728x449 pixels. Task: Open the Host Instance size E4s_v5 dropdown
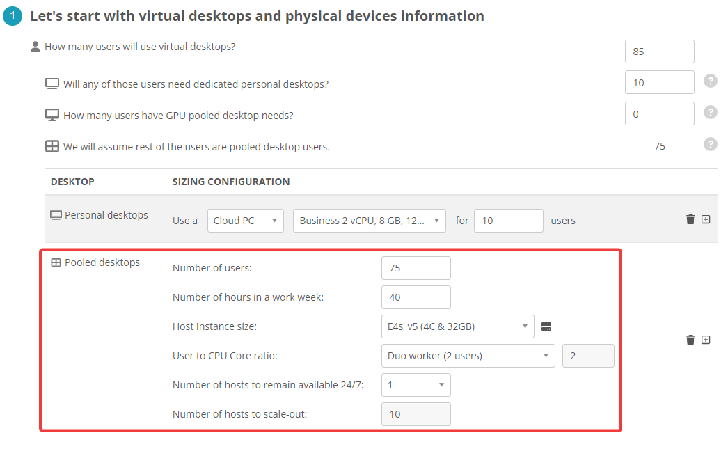[x=457, y=326]
